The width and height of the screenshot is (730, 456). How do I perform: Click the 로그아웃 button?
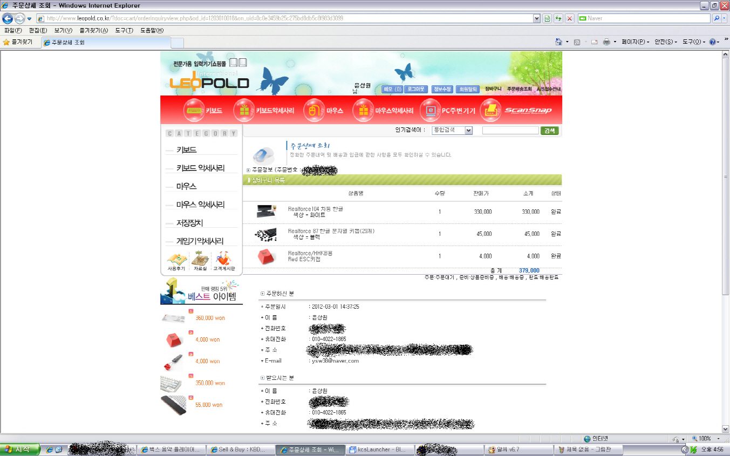point(416,89)
